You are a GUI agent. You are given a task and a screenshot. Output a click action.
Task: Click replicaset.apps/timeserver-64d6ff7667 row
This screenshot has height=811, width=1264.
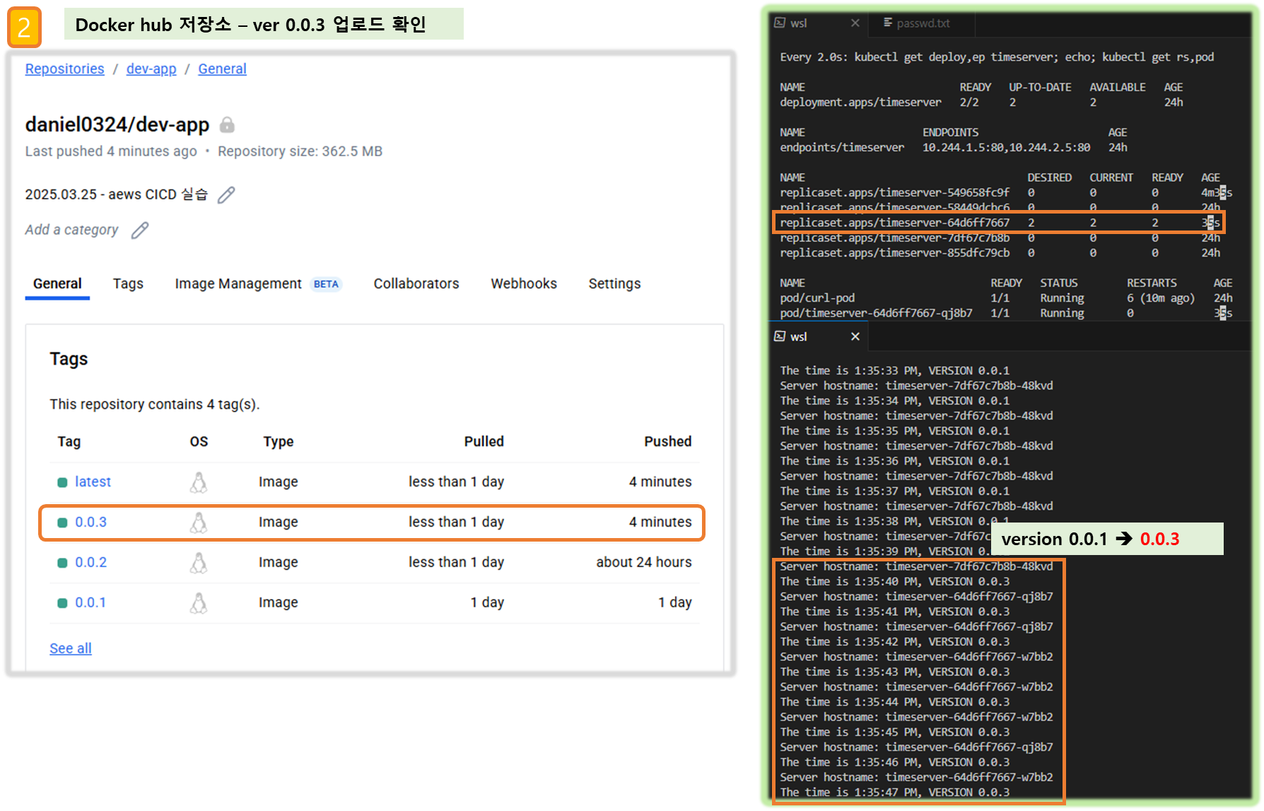pyautogui.click(x=1000, y=223)
